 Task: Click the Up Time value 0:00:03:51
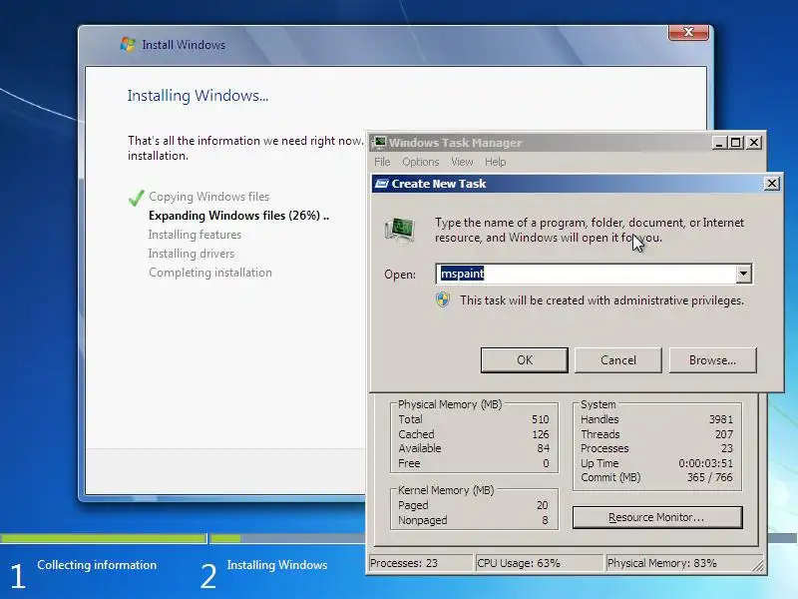705,463
